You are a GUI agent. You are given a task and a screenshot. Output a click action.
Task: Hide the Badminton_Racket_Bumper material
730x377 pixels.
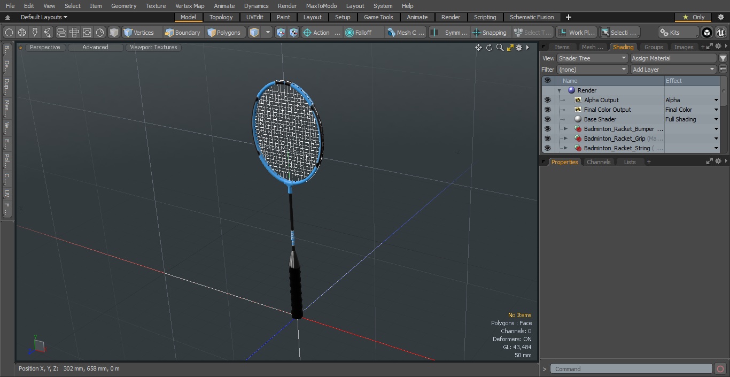[x=547, y=129]
